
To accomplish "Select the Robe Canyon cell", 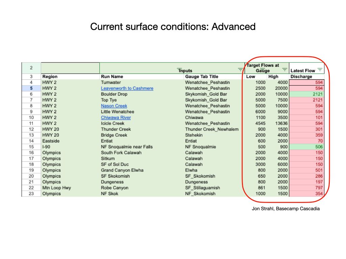I will tap(142, 188).
